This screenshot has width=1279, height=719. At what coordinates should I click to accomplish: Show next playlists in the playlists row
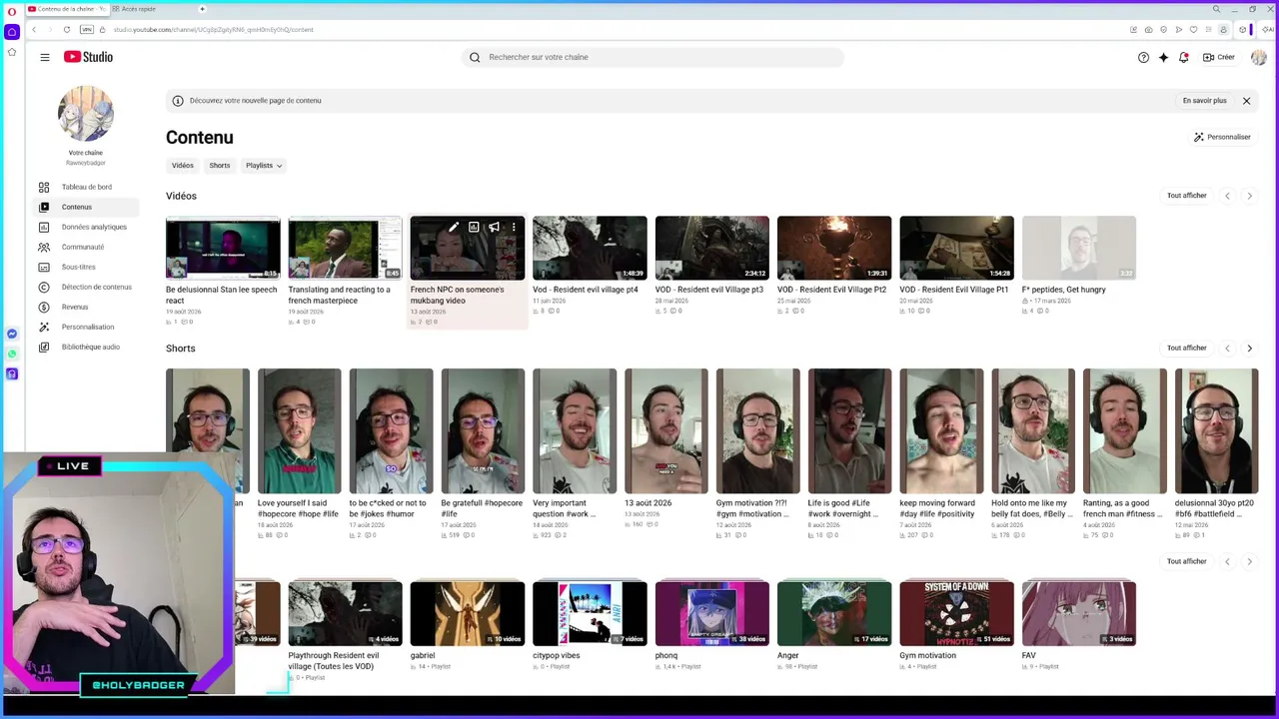pos(1249,561)
